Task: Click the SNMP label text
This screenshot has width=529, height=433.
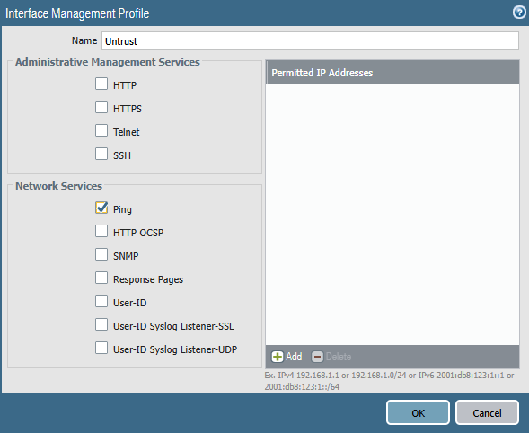Action: click(x=126, y=256)
